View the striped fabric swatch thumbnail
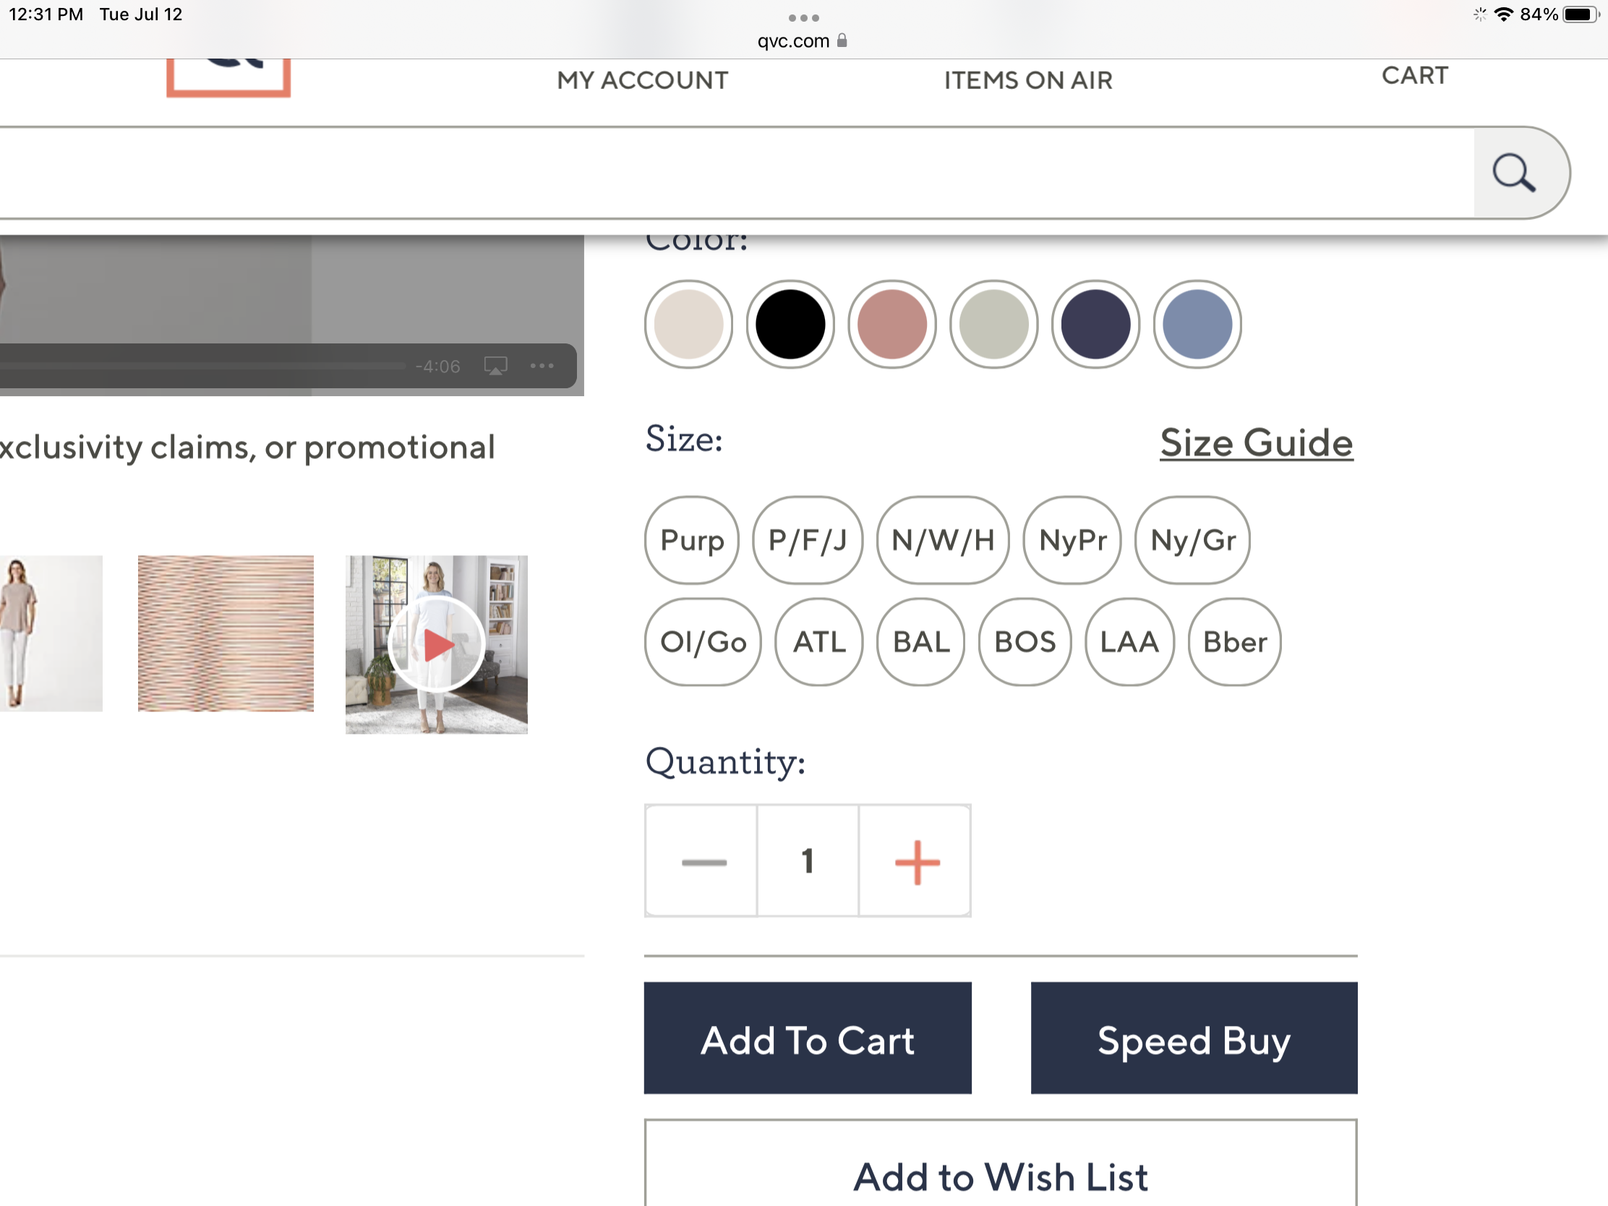 [x=226, y=633]
